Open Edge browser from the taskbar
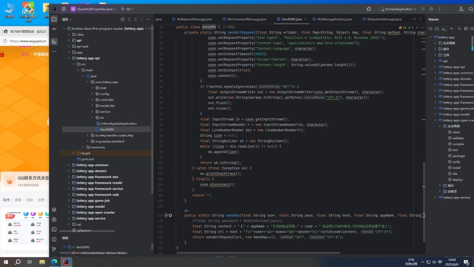474x267 pixels. (x=54, y=262)
